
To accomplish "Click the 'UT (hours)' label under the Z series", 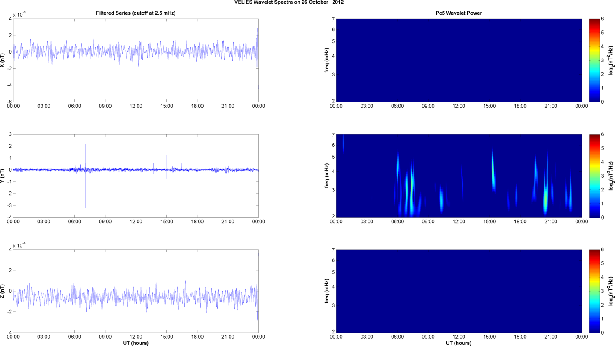I will [136, 343].
